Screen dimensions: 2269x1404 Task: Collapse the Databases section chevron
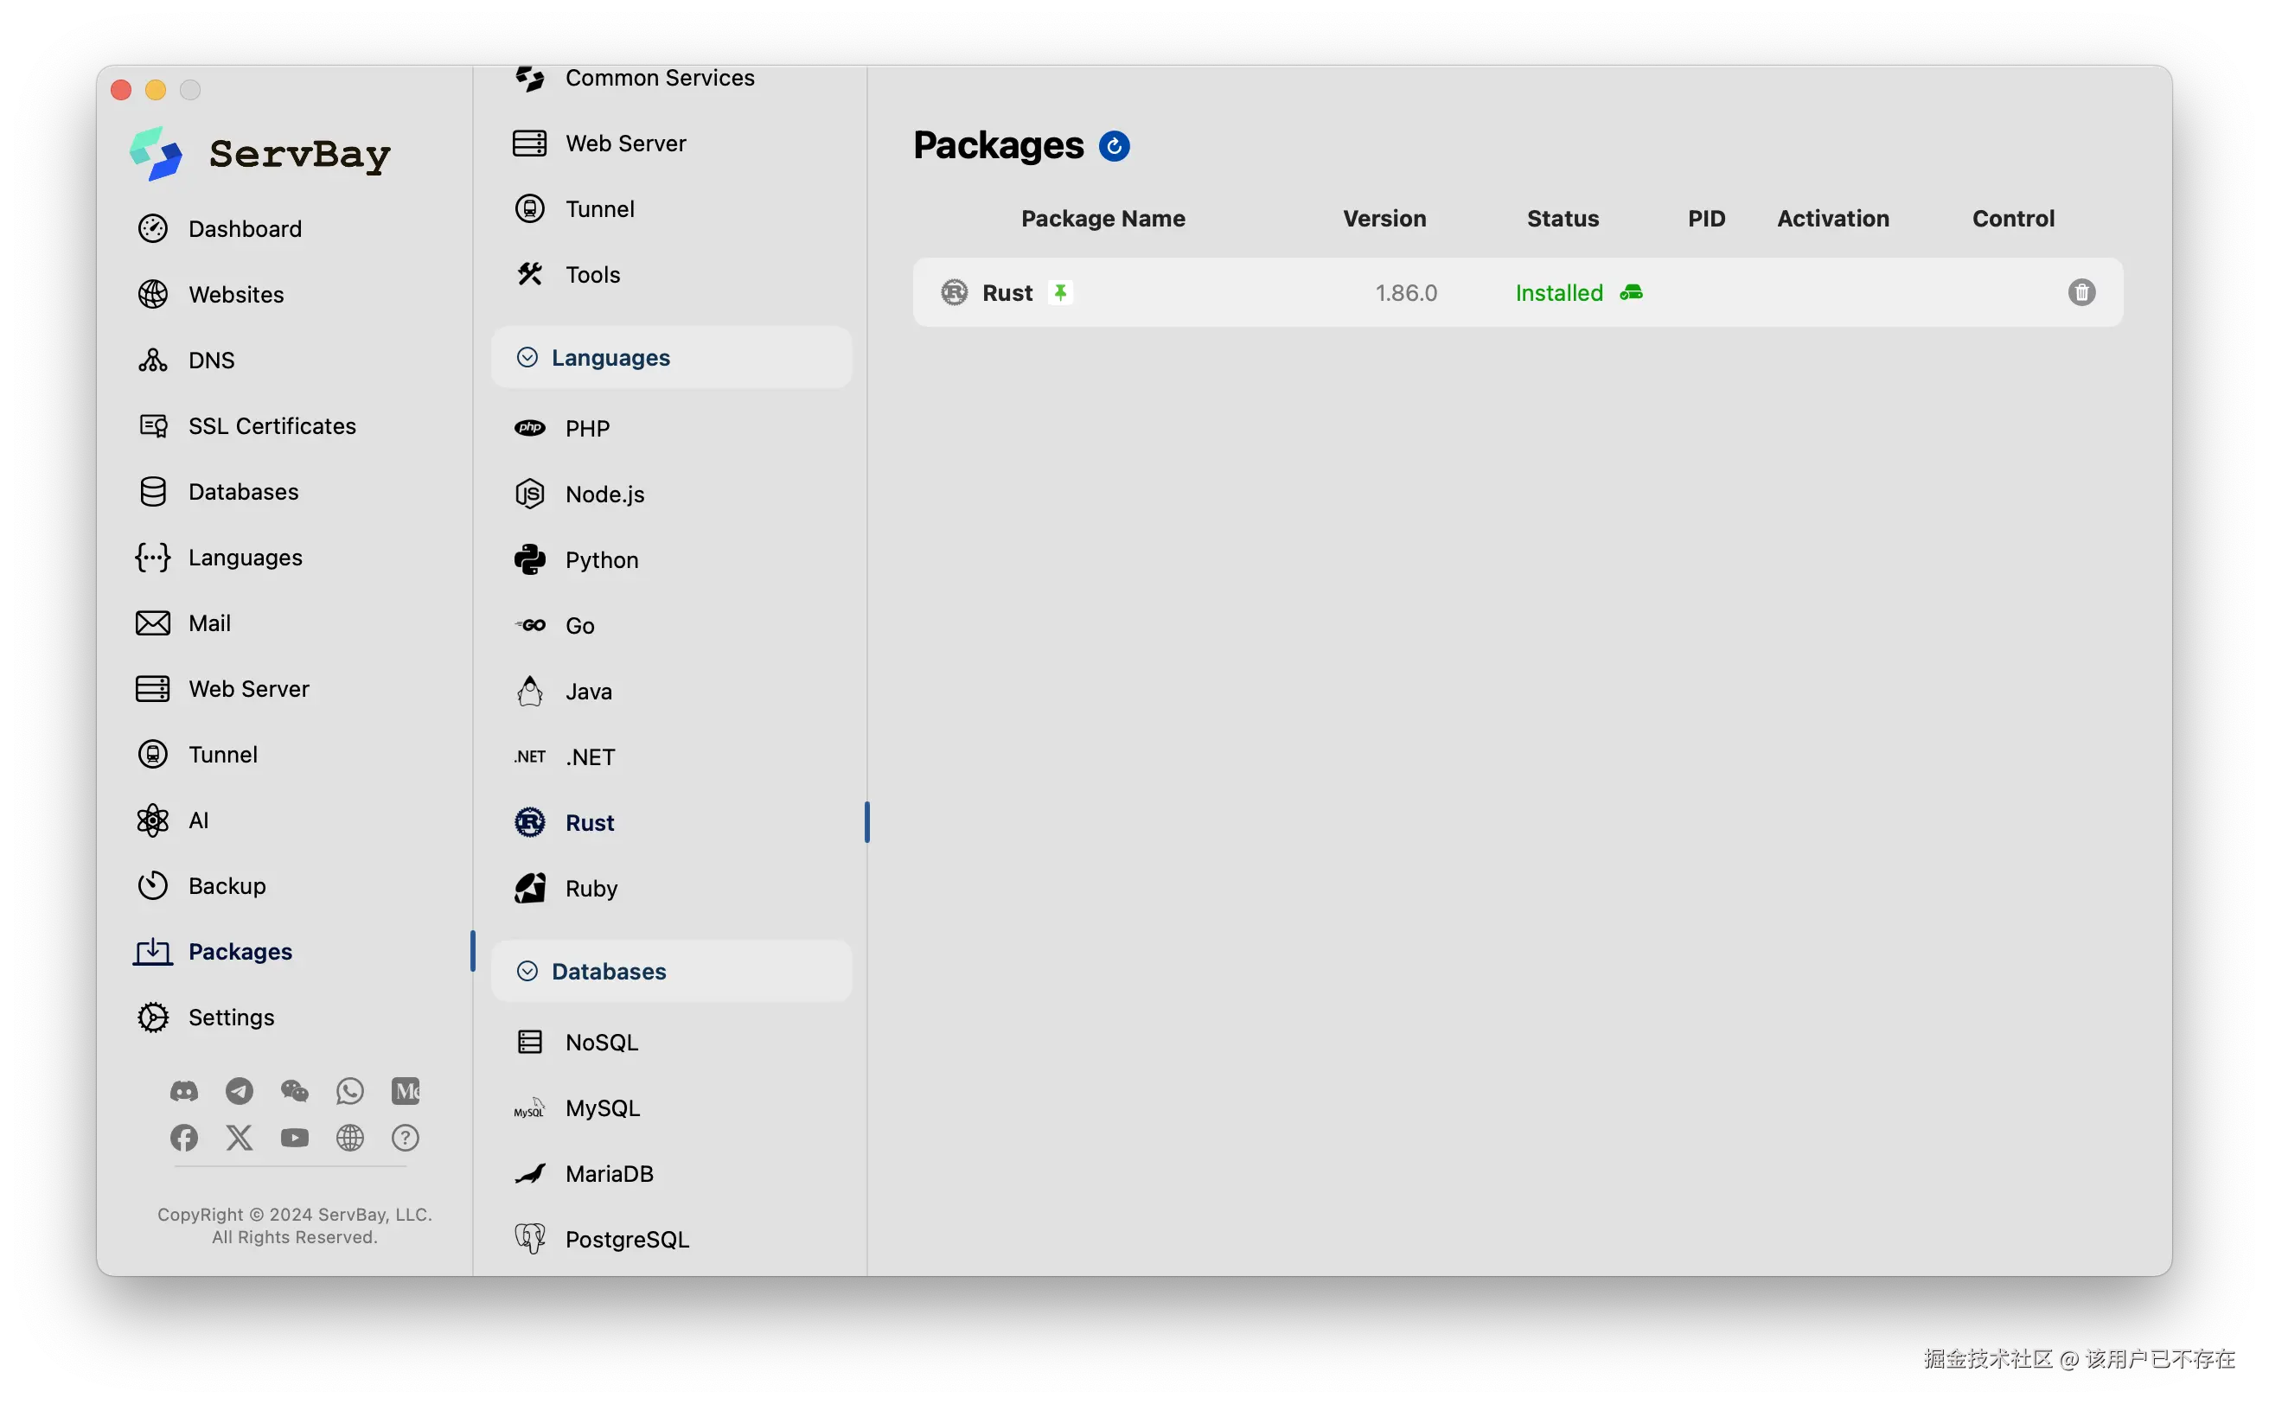[527, 971]
